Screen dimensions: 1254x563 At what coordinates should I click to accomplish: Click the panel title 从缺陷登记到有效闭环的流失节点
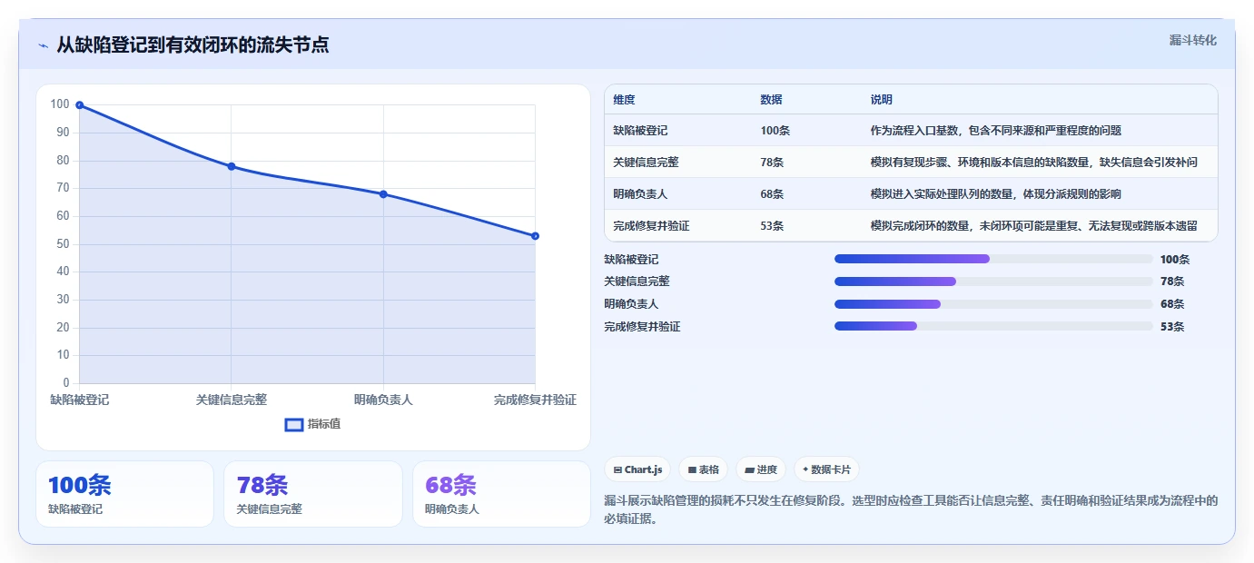click(x=193, y=45)
